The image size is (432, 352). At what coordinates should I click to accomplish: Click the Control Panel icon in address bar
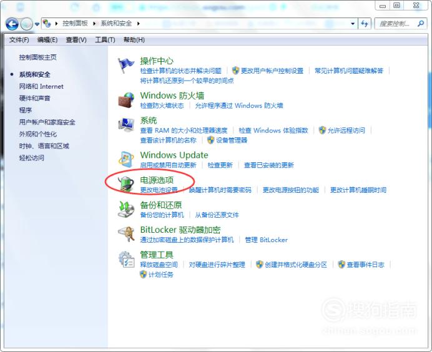(47, 24)
